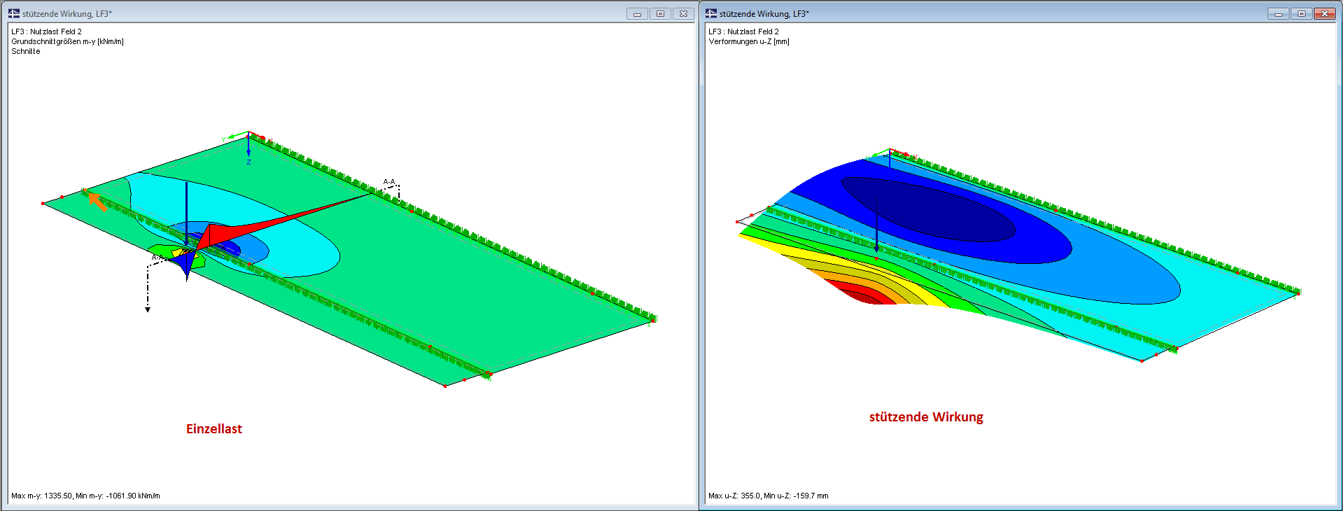The image size is (1344, 511).
Task: Maximize the right stützende Wirkung window
Action: pos(1301,13)
